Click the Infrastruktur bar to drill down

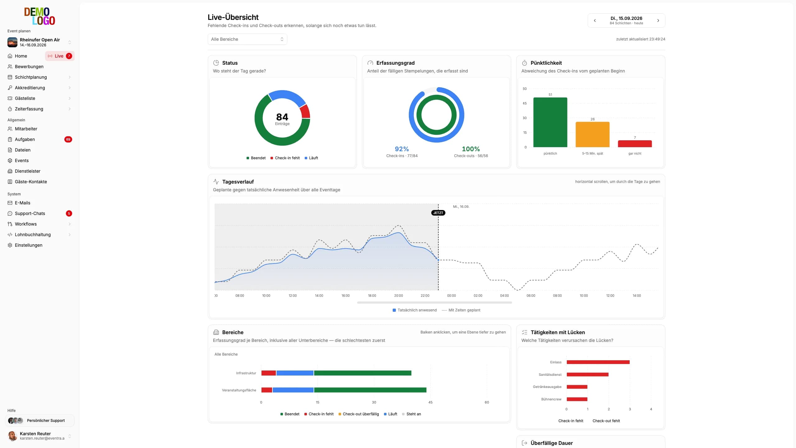coord(336,373)
